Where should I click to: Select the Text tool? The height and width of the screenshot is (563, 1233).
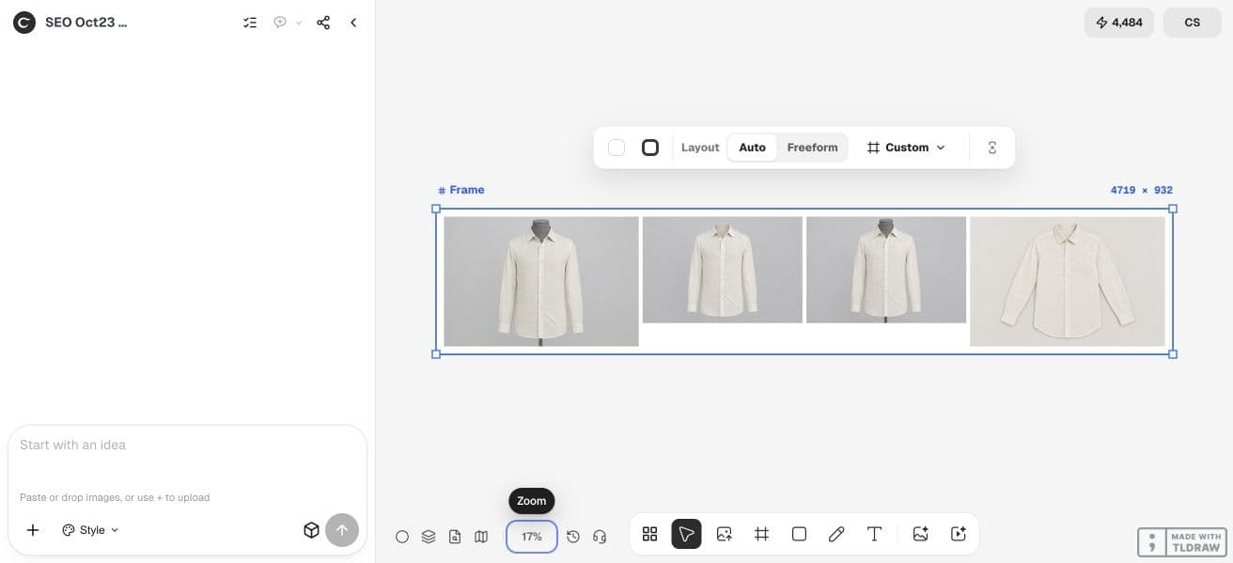pos(874,534)
